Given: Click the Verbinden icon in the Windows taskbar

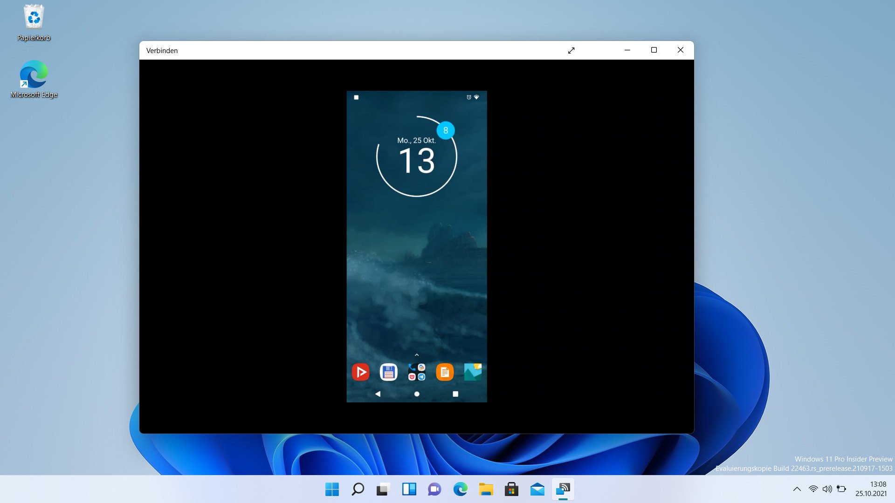Looking at the screenshot, I should (x=563, y=489).
